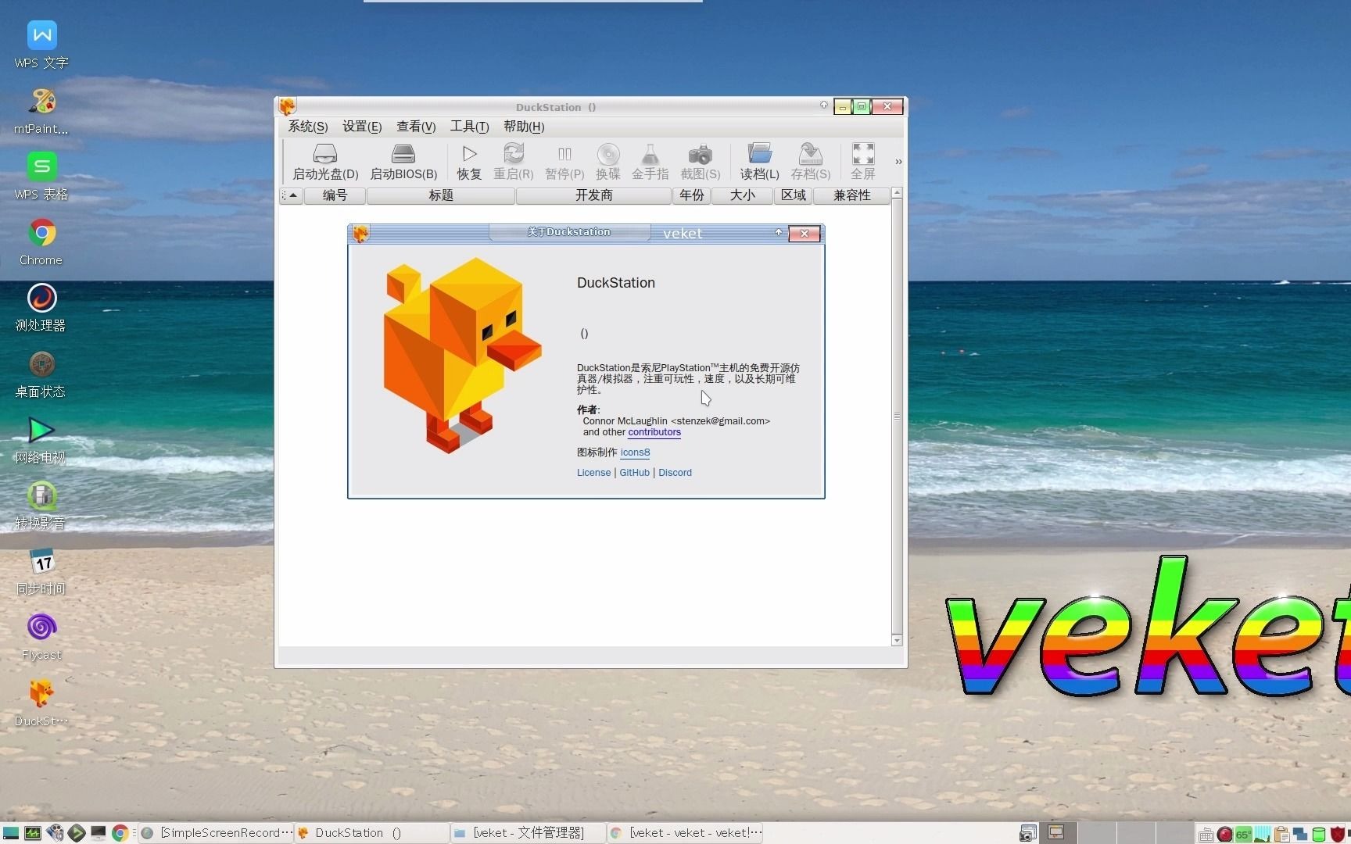The width and height of the screenshot is (1351, 844).
Task: Expand the toolbar overflow chevron »
Action: click(x=898, y=162)
